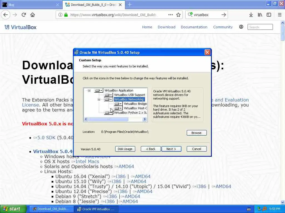
Task: Click the VirtualBox site logo
Action: (20, 27)
